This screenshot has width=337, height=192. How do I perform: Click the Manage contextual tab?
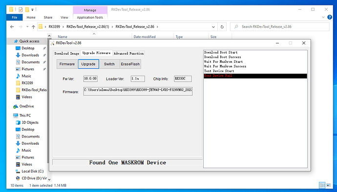[90, 10]
